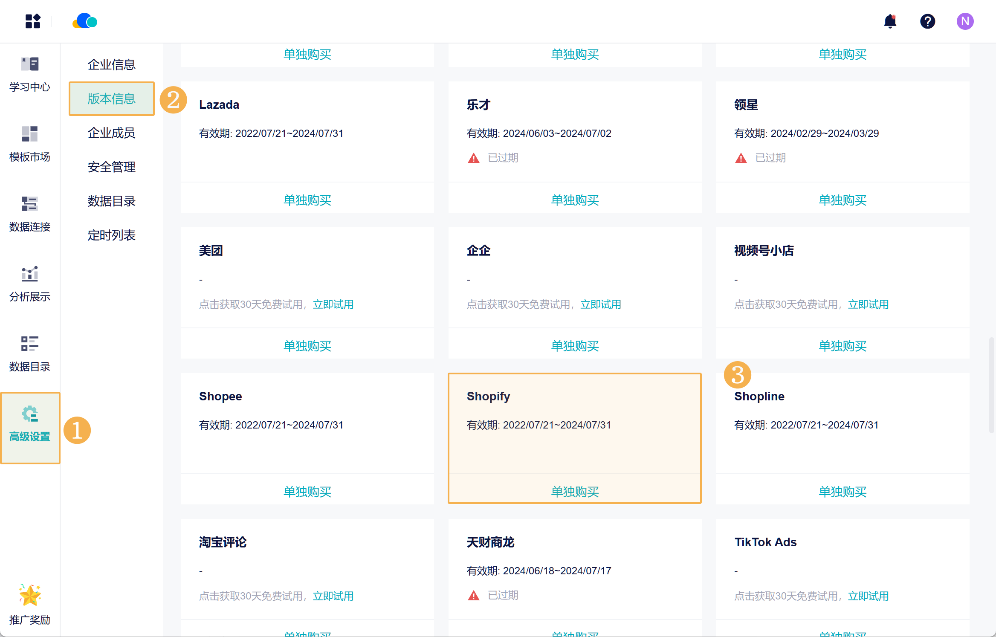Image resolution: width=996 pixels, height=637 pixels.
Task: Open 企业成员 menu item
Action: (111, 133)
